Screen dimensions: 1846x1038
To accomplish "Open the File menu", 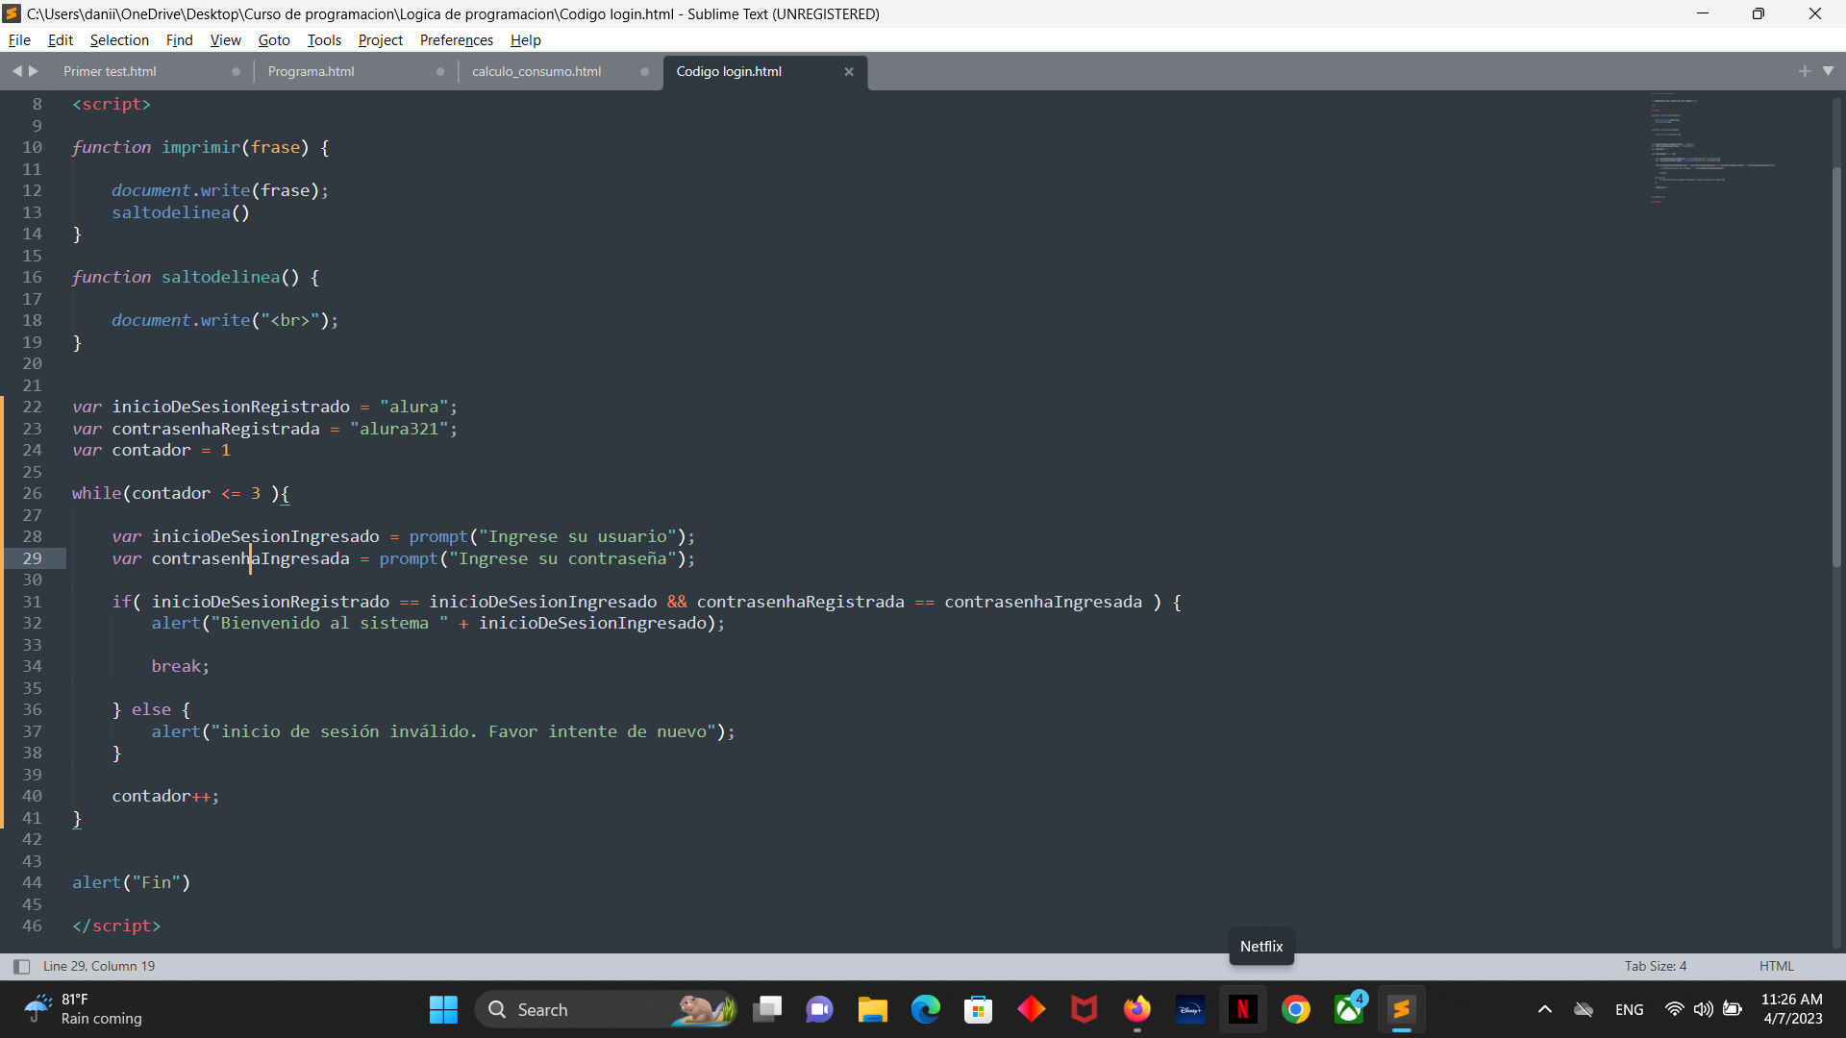I will (x=19, y=40).
